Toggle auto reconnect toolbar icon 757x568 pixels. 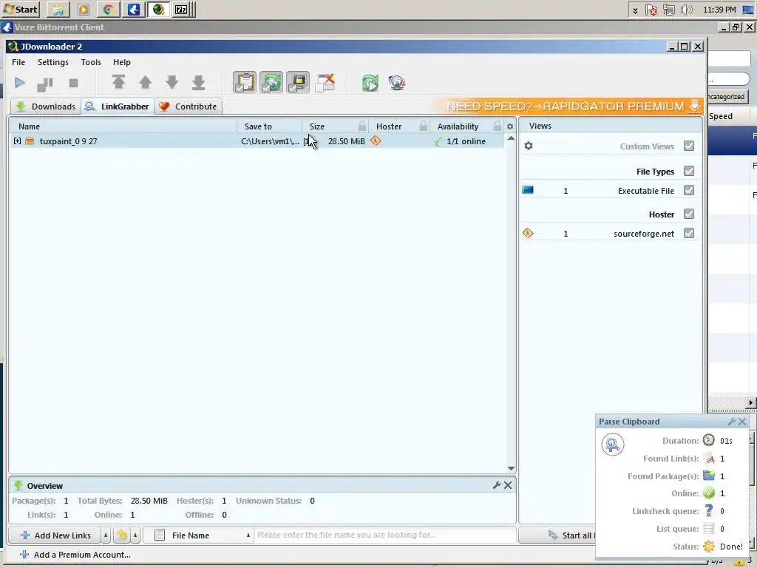(271, 83)
